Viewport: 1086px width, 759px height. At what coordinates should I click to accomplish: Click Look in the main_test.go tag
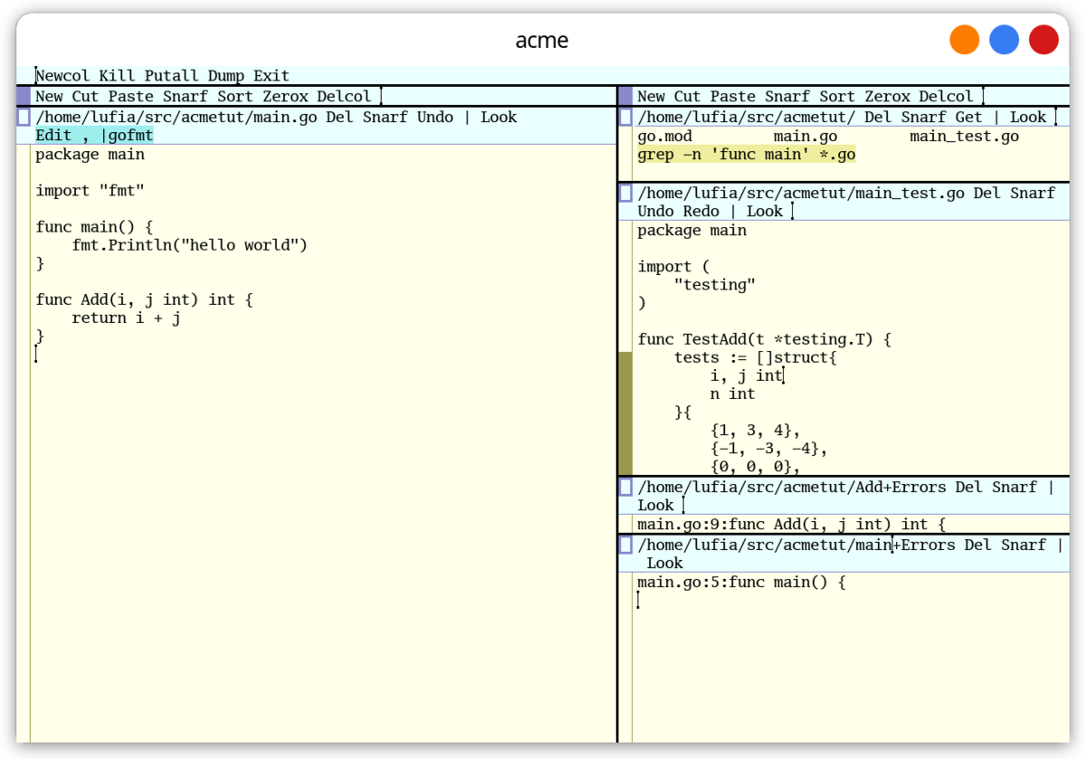click(x=765, y=211)
